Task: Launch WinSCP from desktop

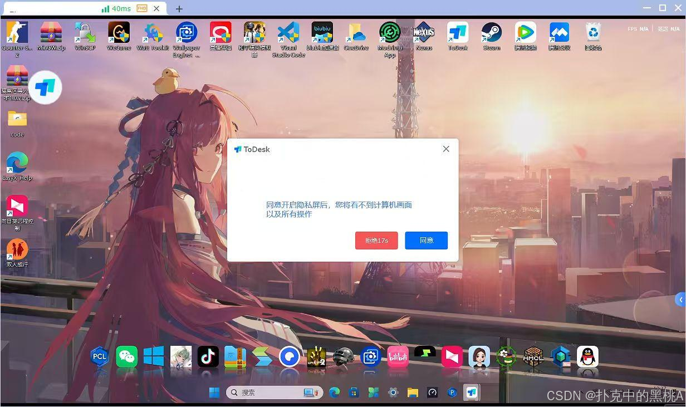Action: [85, 37]
